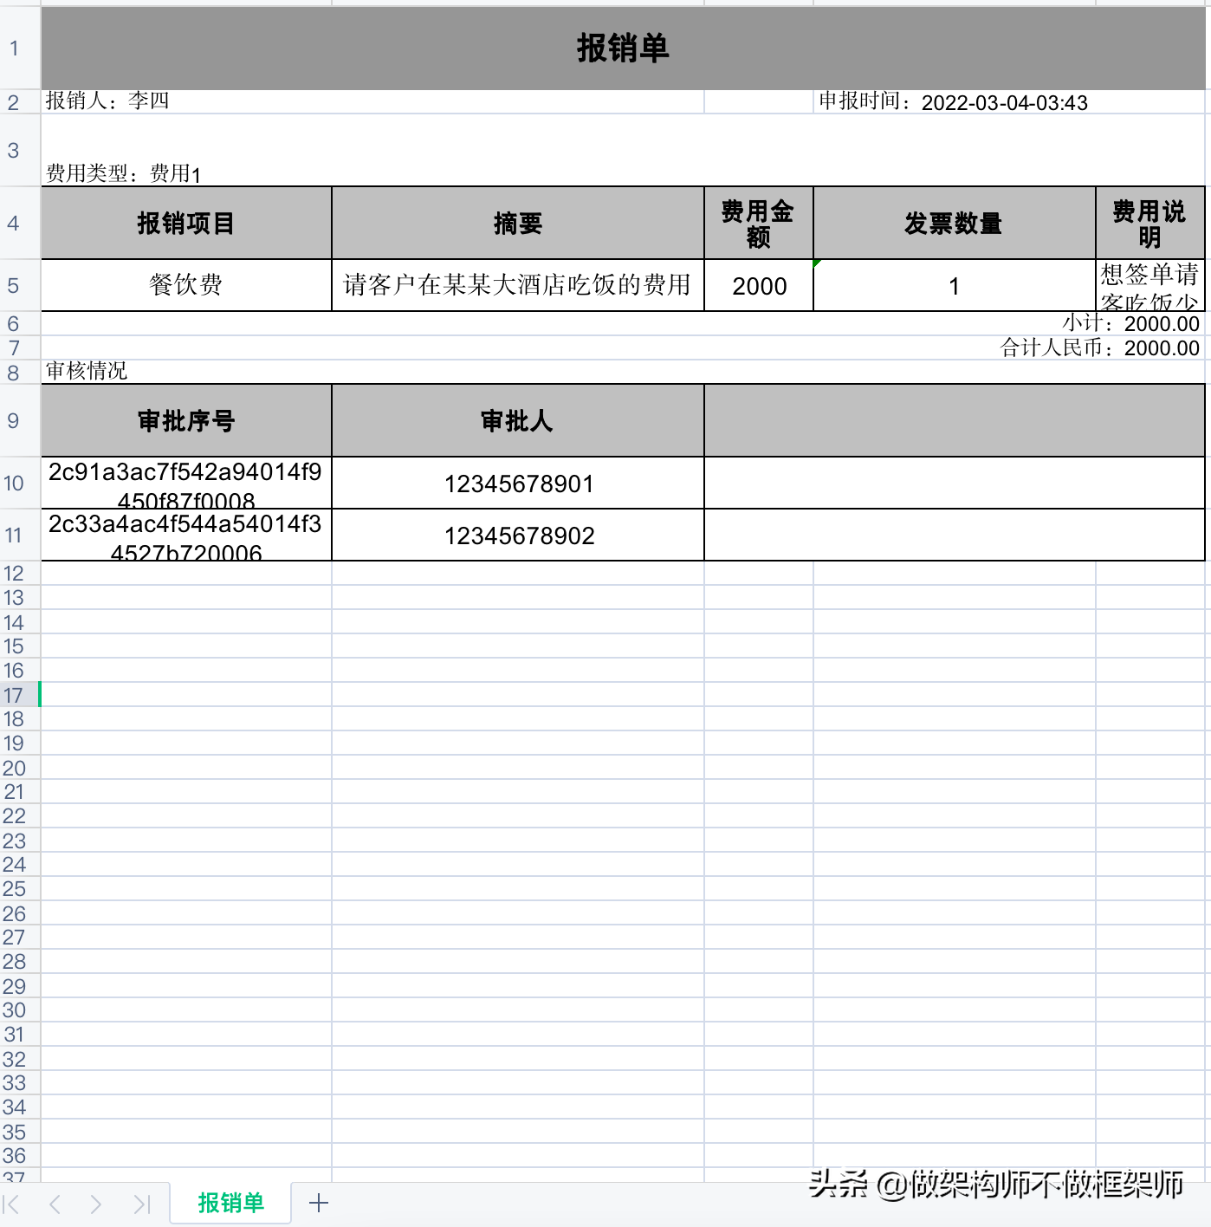The height and width of the screenshot is (1227, 1211).
Task: Select approver cell 12345678902
Action: [x=518, y=535]
